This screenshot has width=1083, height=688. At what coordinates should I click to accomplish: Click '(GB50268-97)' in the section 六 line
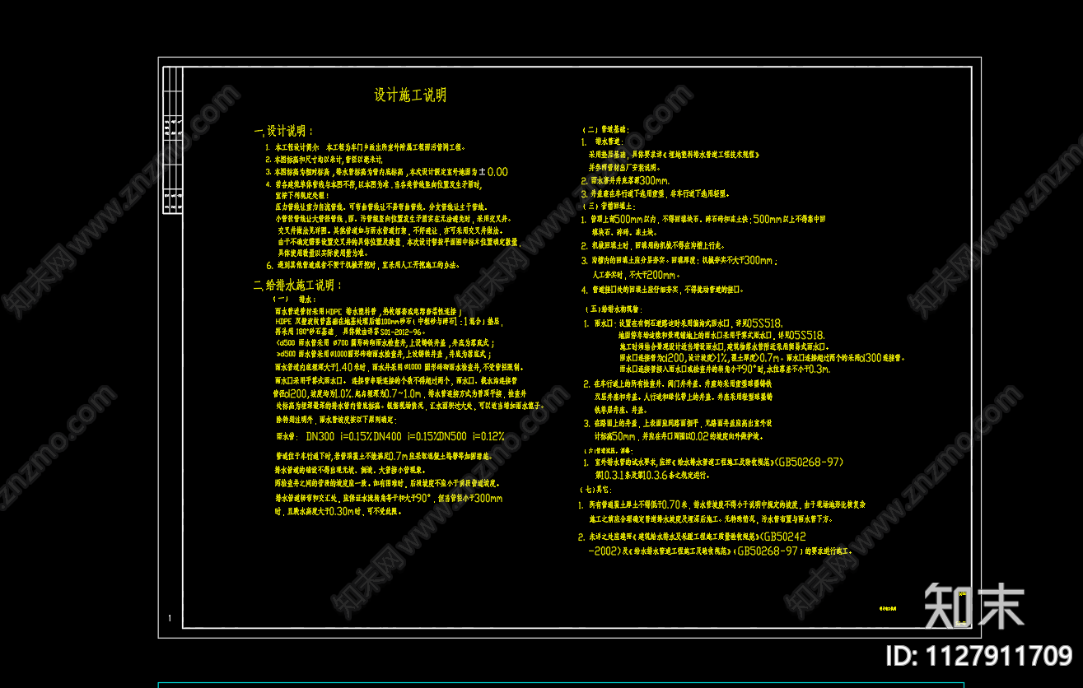tap(810, 463)
